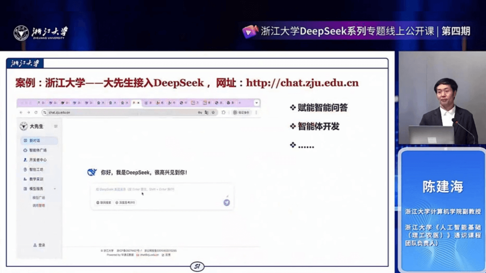Collapse the sidebar with the menu icon
This screenshot has width=486, height=273.
56,127
